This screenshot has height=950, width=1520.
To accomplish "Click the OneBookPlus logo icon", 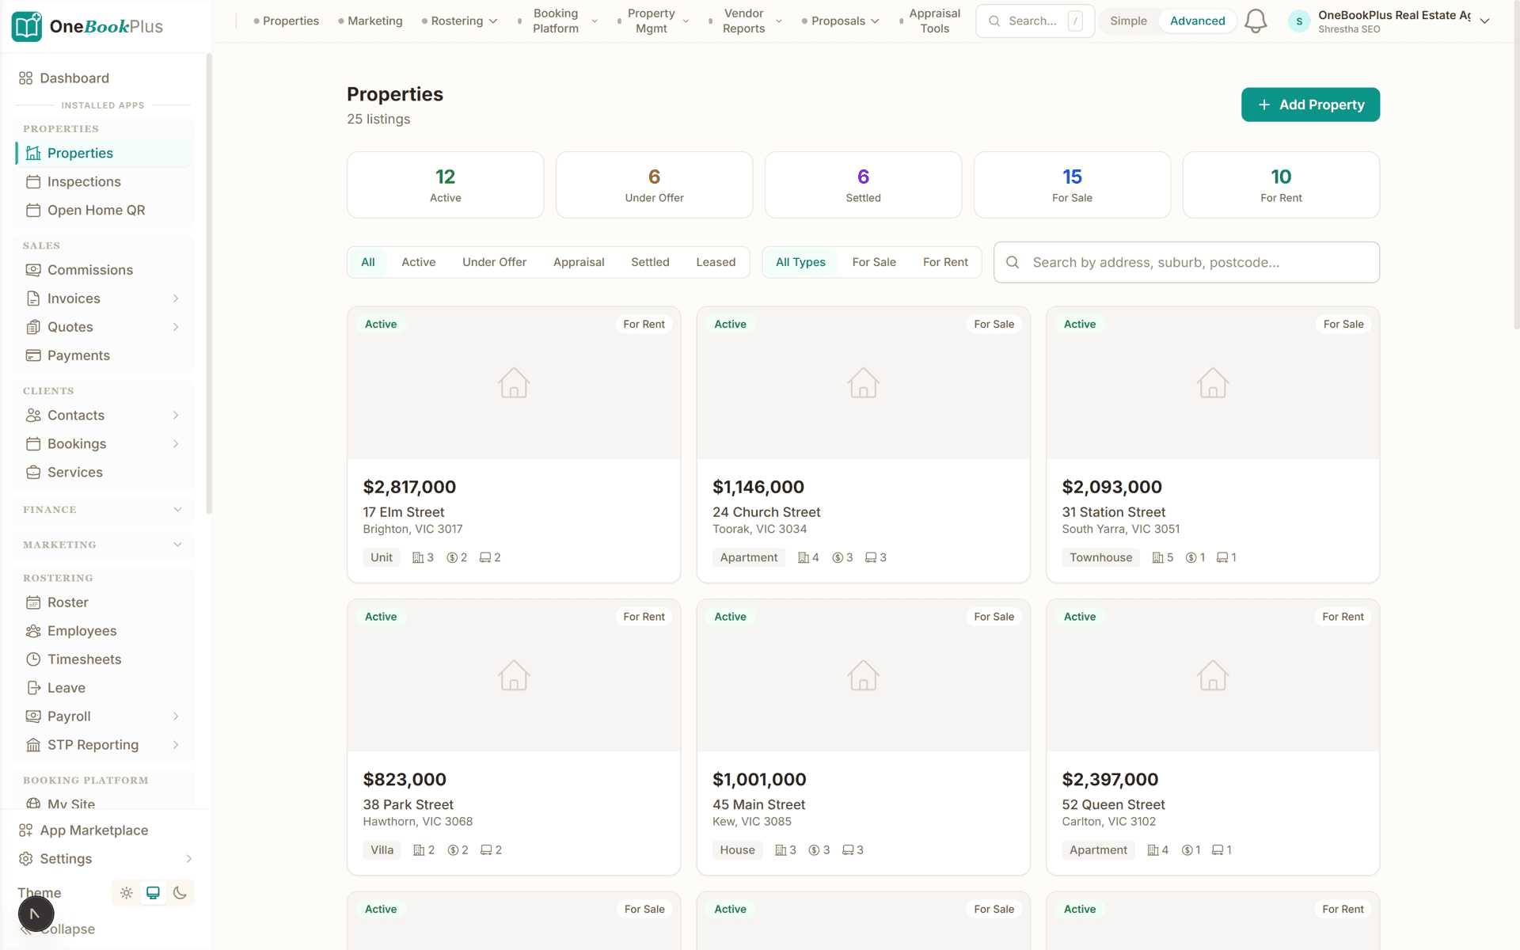I will [27, 26].
